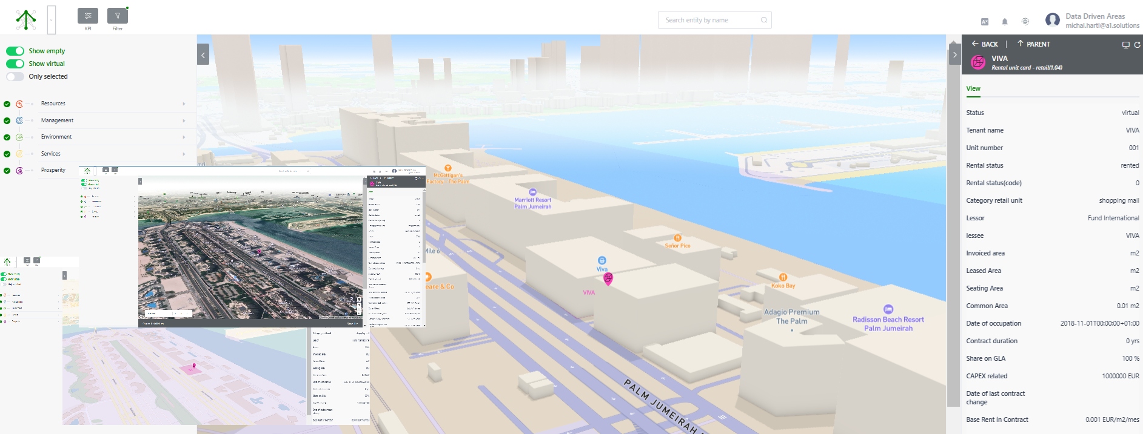The height and width of the screenshot is (434, 1143).
Task: Expand the Resources row arrow
Action: click(x=184, y=104)
